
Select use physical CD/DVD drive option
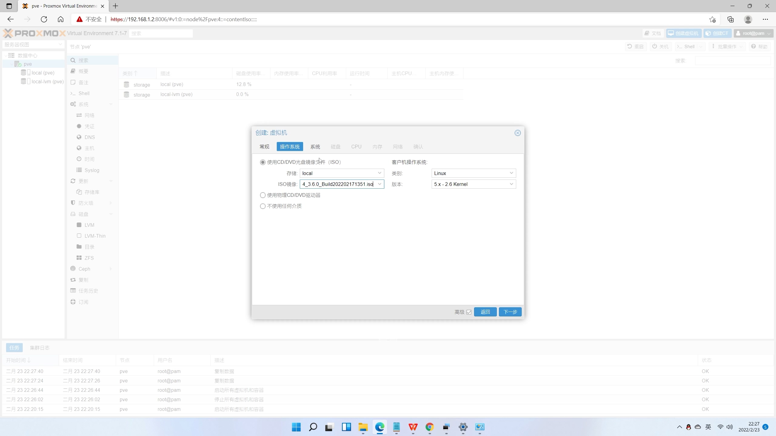pos(263,195)
